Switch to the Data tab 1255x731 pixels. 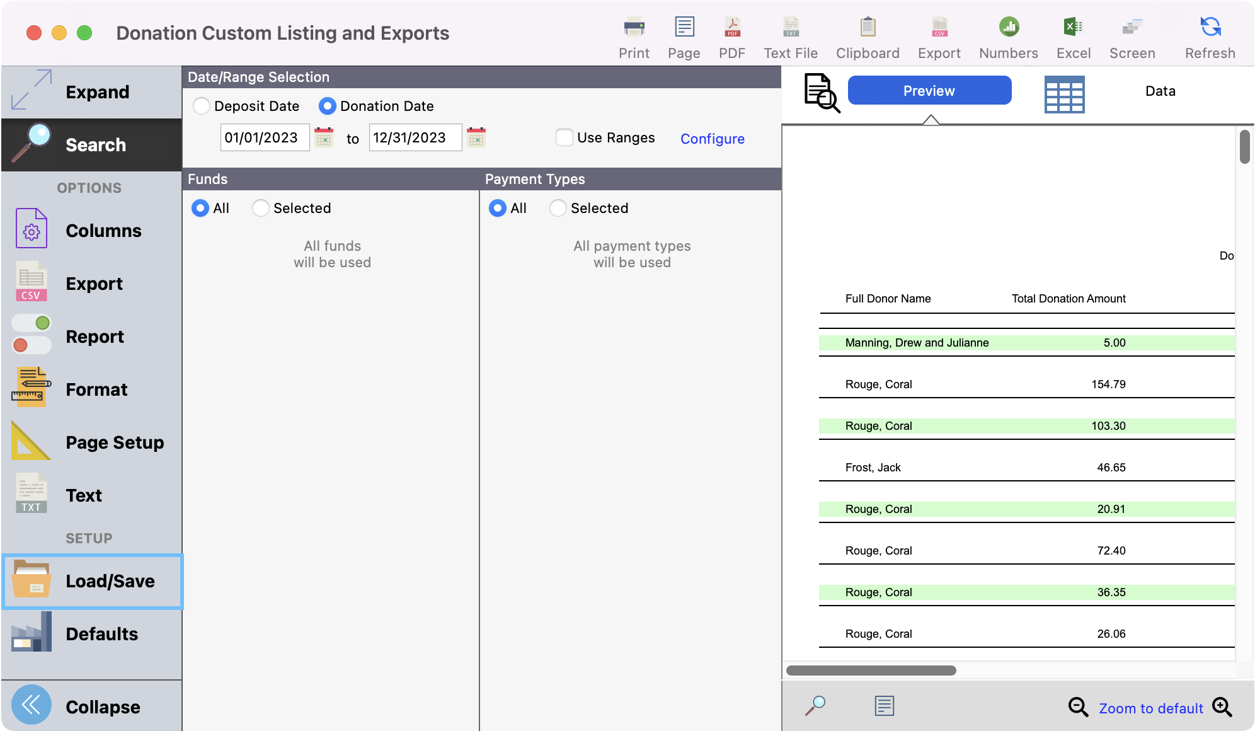tap(1160, 91)
